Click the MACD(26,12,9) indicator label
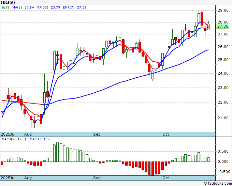This screenshot has height=186, width=232. click(x=14, y=139)
